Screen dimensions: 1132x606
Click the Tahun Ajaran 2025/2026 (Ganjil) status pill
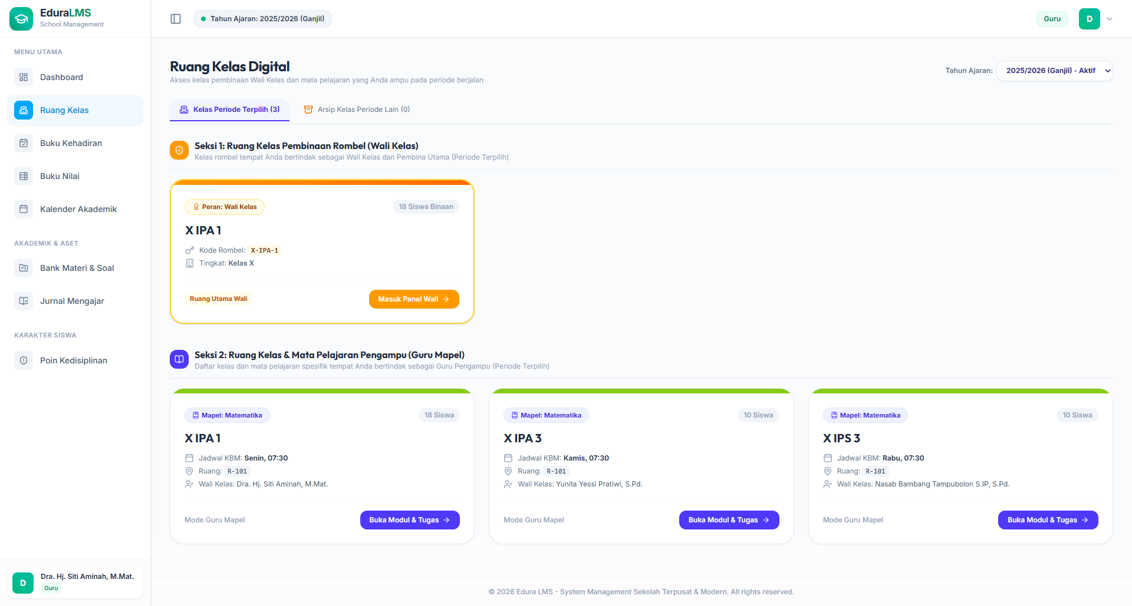pyautogui.click(x=262, y=19)
